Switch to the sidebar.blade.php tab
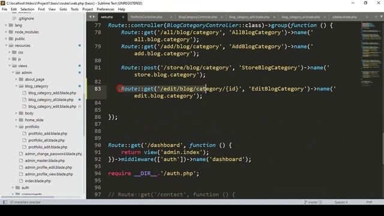 (x=344, y=17)
